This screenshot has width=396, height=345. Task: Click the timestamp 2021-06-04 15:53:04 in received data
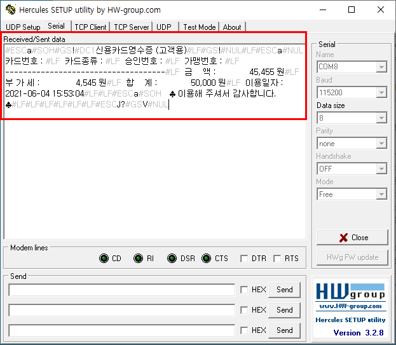coord(44,93)
